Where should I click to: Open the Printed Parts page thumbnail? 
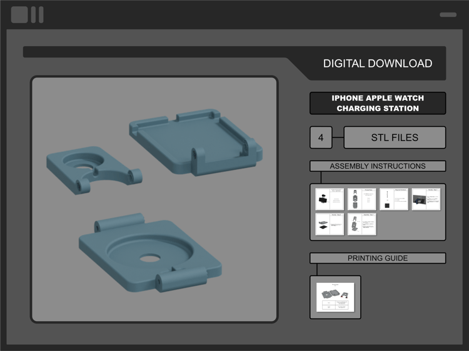point(362,199)
